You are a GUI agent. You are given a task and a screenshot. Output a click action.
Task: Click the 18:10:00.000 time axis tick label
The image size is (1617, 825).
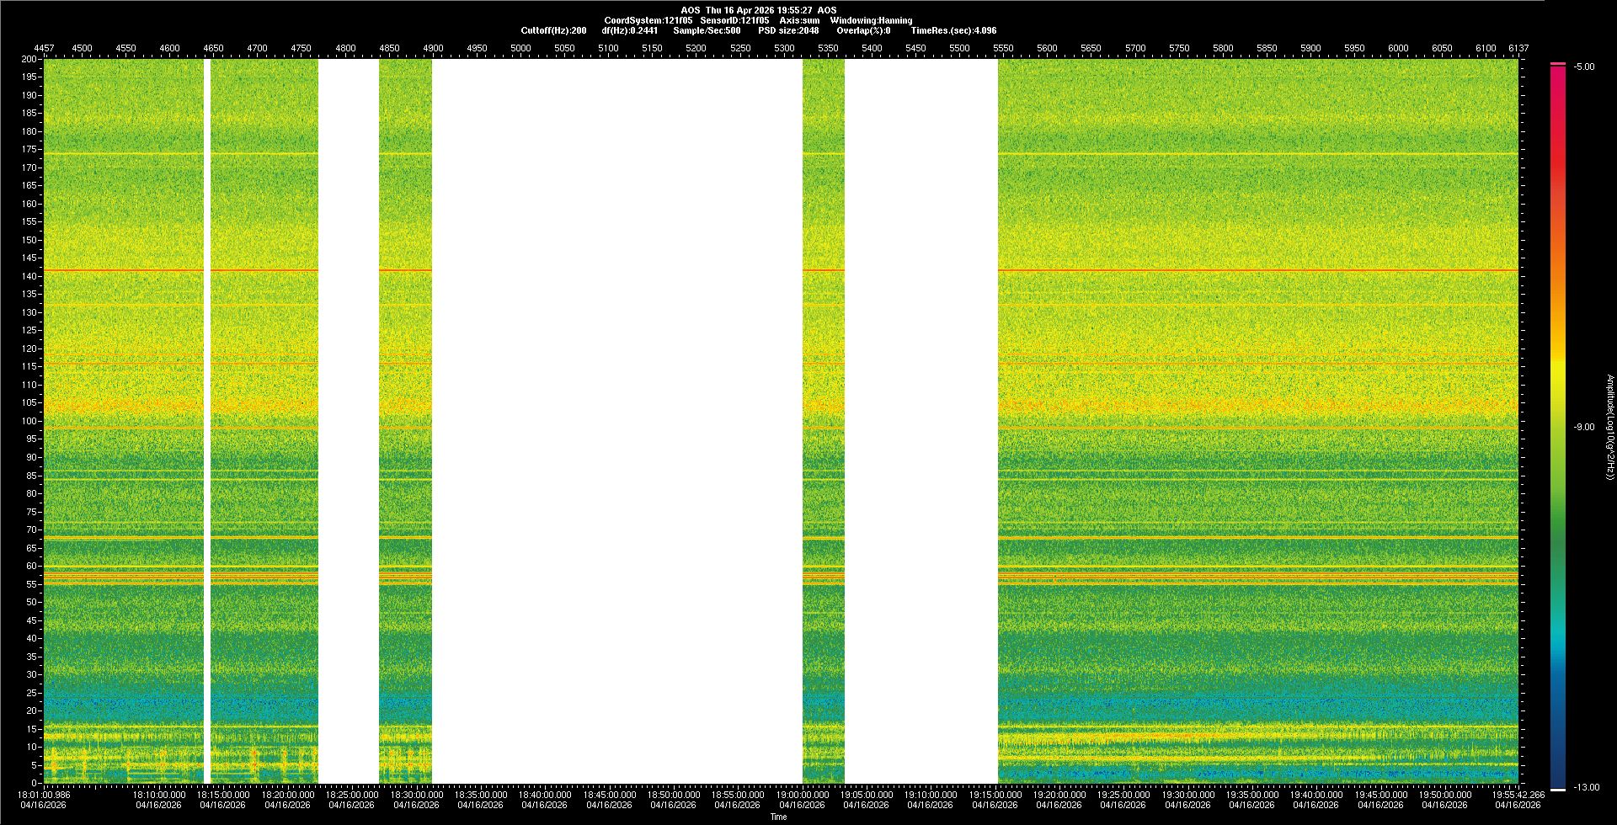tap(160, 795)
